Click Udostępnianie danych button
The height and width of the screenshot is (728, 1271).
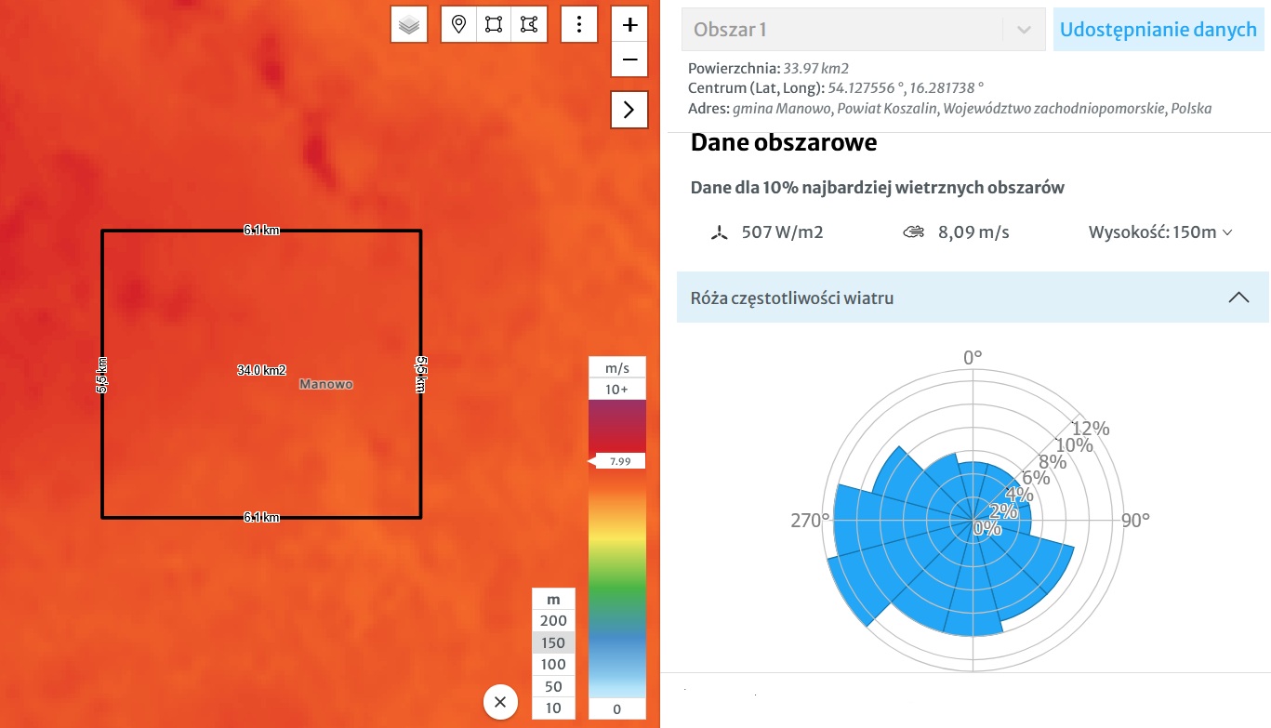click(x=1158, y=30)
